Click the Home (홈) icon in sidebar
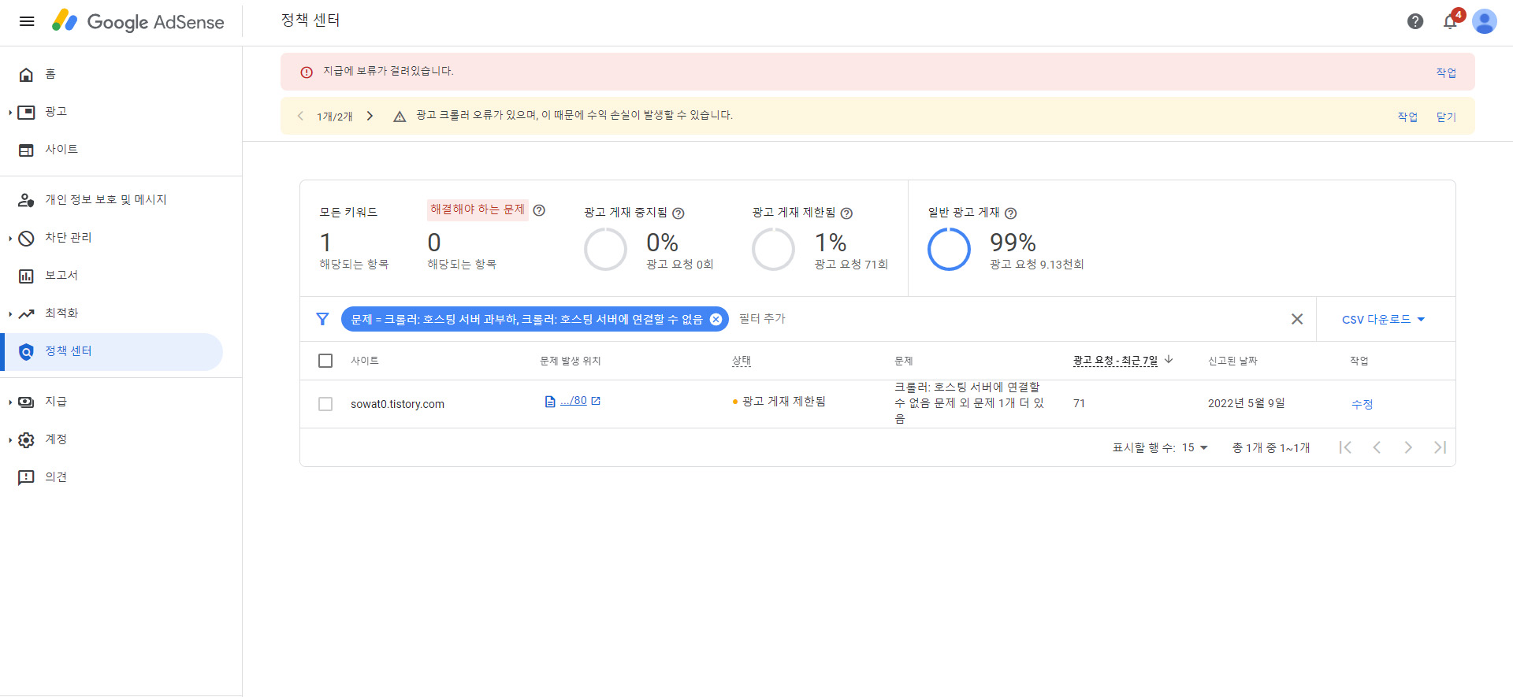The image size is (1513, 697). (26, 74)
